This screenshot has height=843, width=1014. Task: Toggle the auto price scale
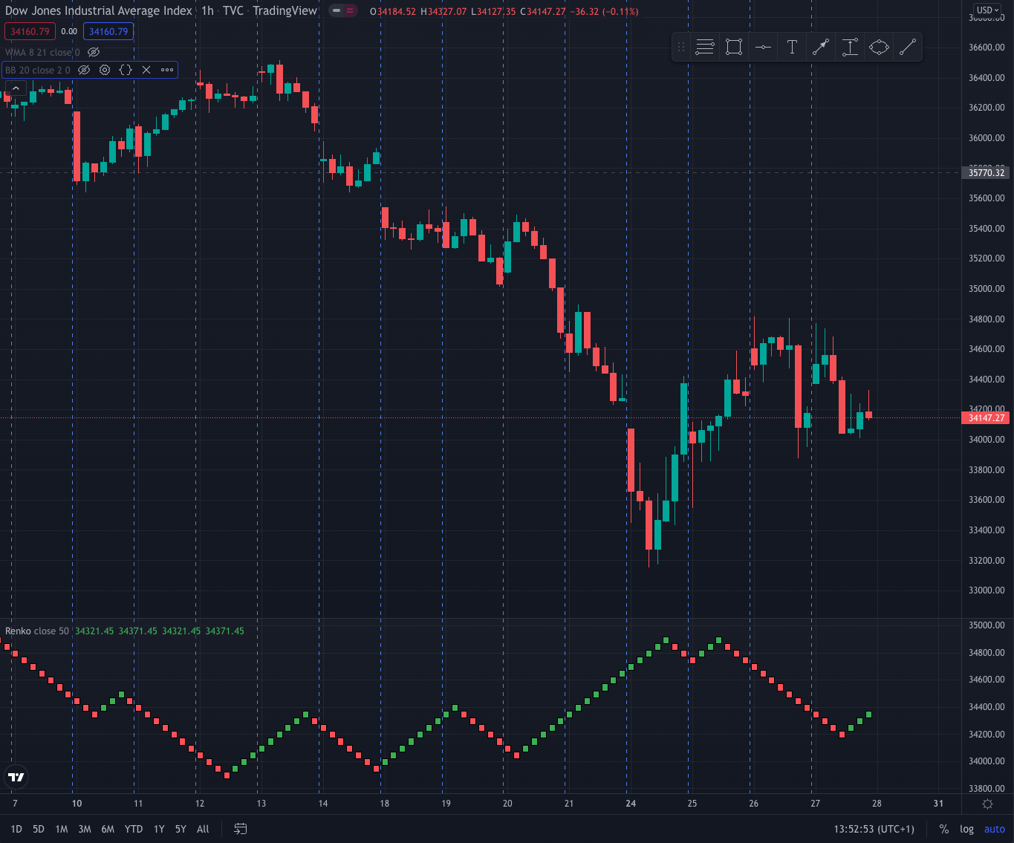tap(994, 829)
